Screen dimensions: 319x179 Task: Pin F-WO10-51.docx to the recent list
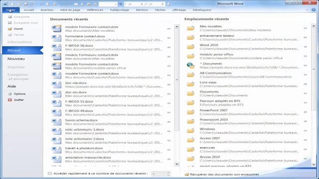point(169,103)
